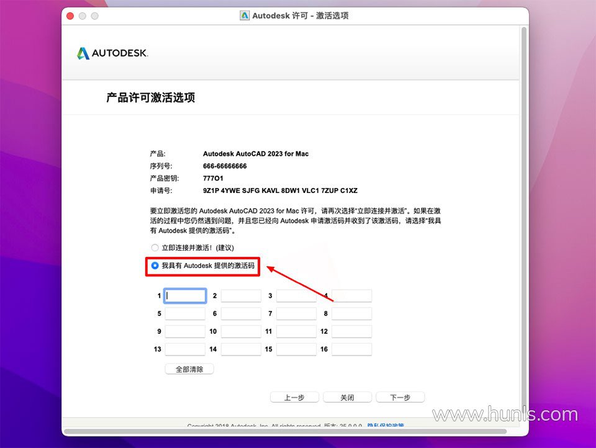
Task: Click the horizontal scrollbar at window bottom
Action: [285, 431]
